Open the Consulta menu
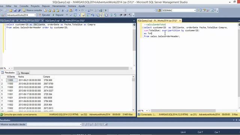The width and height of the screenshot is (240, 135). [24, 6]
